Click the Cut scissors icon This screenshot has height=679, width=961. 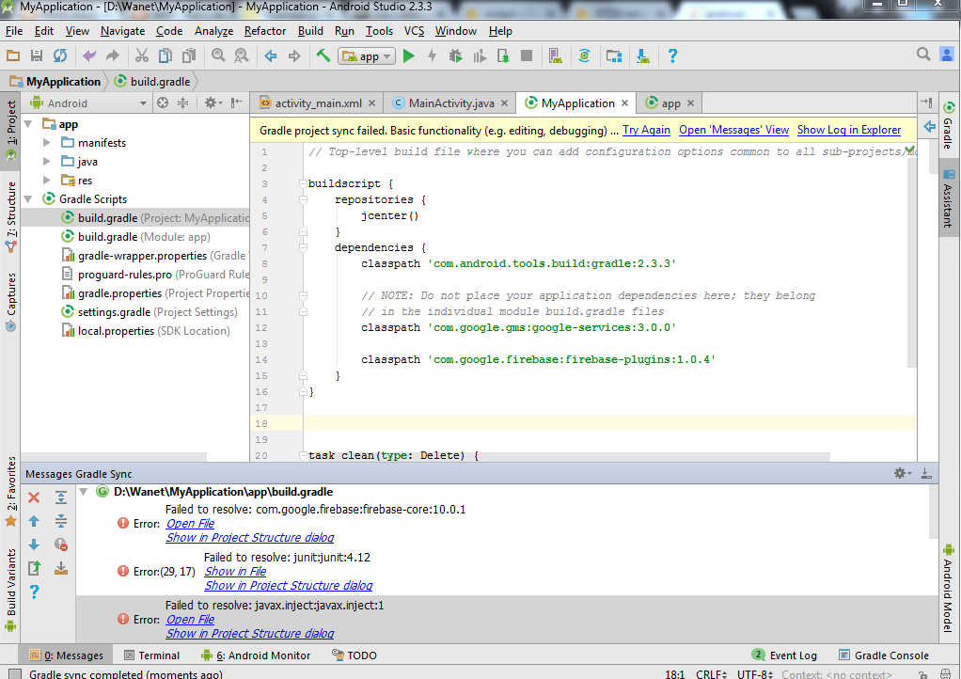point(142,55)
